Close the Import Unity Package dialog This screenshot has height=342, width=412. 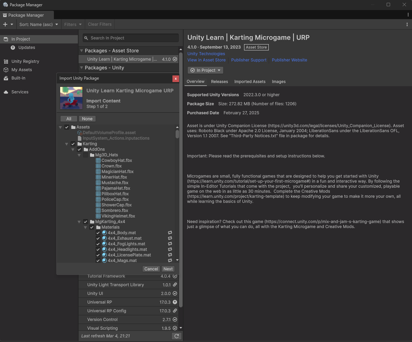coord(176,79)
